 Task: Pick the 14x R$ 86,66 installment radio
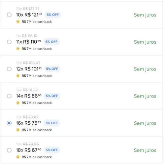click(x=9, y=96)
